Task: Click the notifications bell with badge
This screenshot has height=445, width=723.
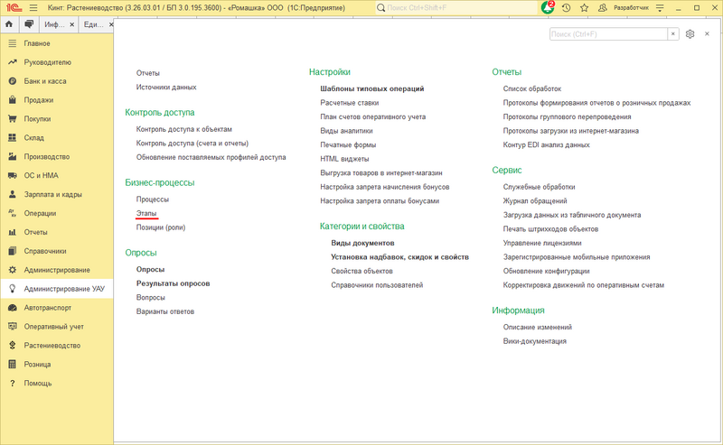Action: 548,7
